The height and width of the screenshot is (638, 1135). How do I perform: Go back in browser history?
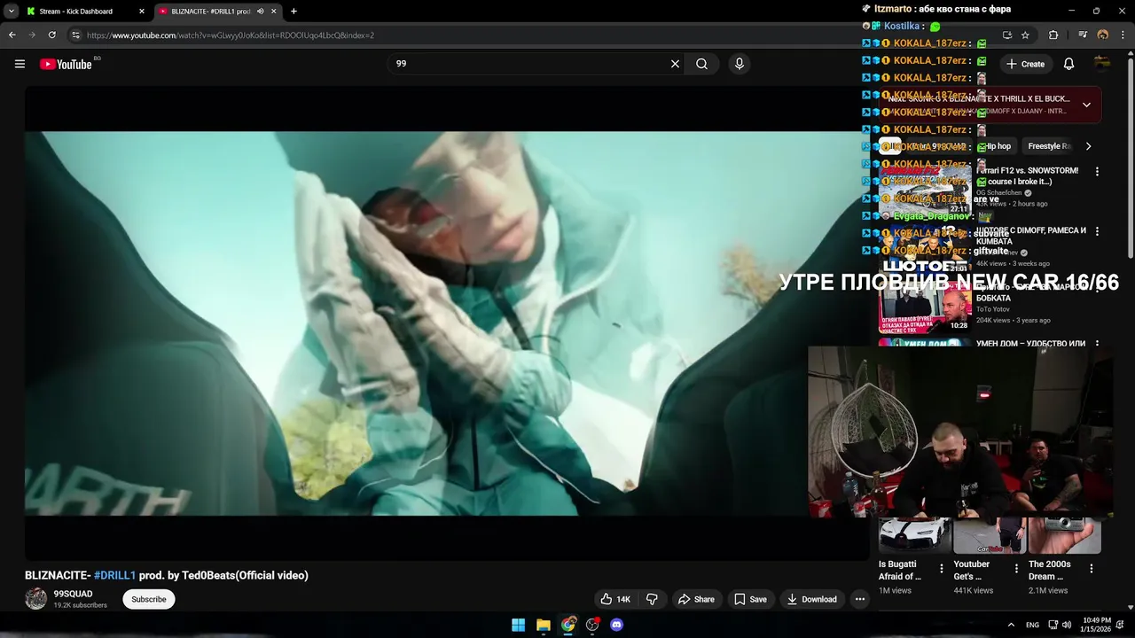coord(12,35)
